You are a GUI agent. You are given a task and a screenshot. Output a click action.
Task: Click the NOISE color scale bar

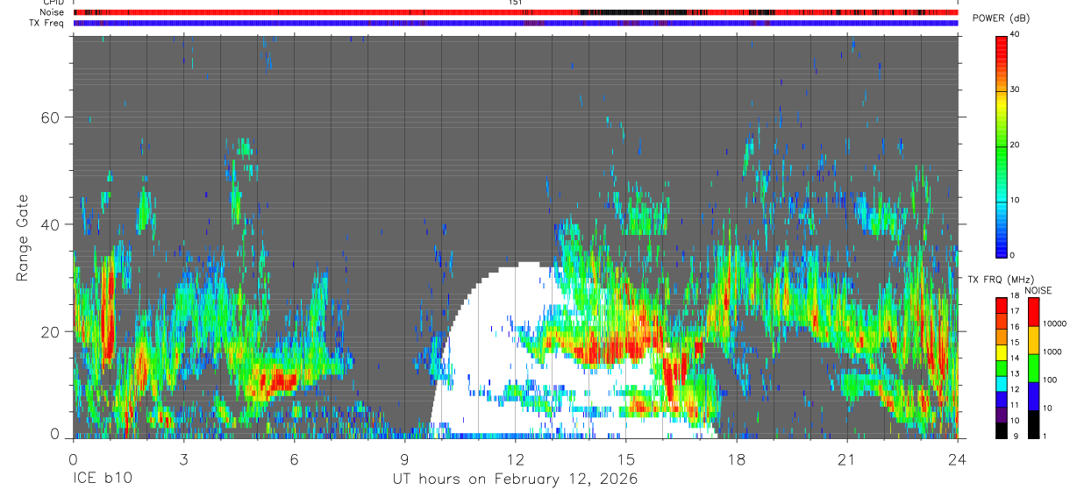pos(1034,368)
